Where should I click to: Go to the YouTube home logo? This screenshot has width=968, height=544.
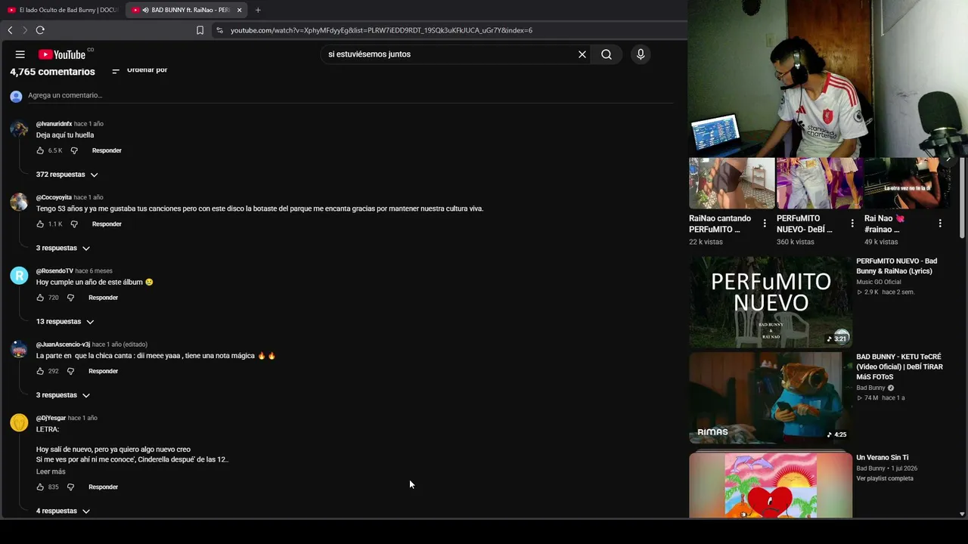click(62, 54)
